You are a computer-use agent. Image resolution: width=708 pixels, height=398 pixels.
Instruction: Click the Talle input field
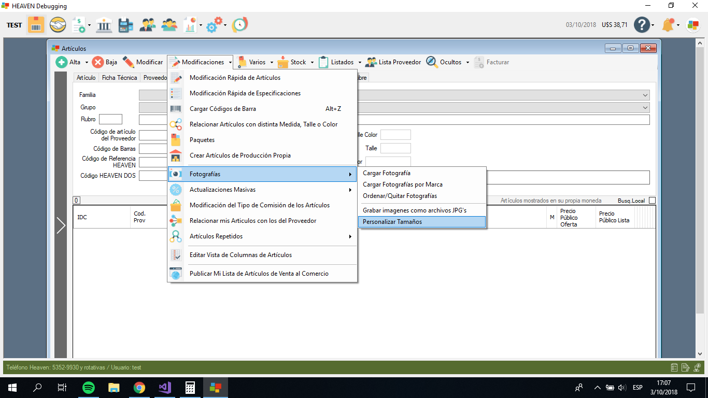tap(395, 148)
